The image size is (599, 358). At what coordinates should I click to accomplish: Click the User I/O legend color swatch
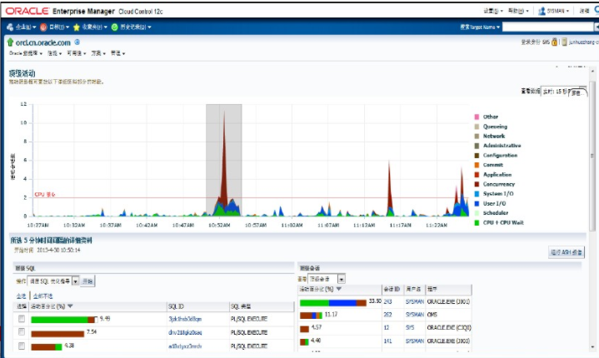pyautogui.click(x=477, y=203)
